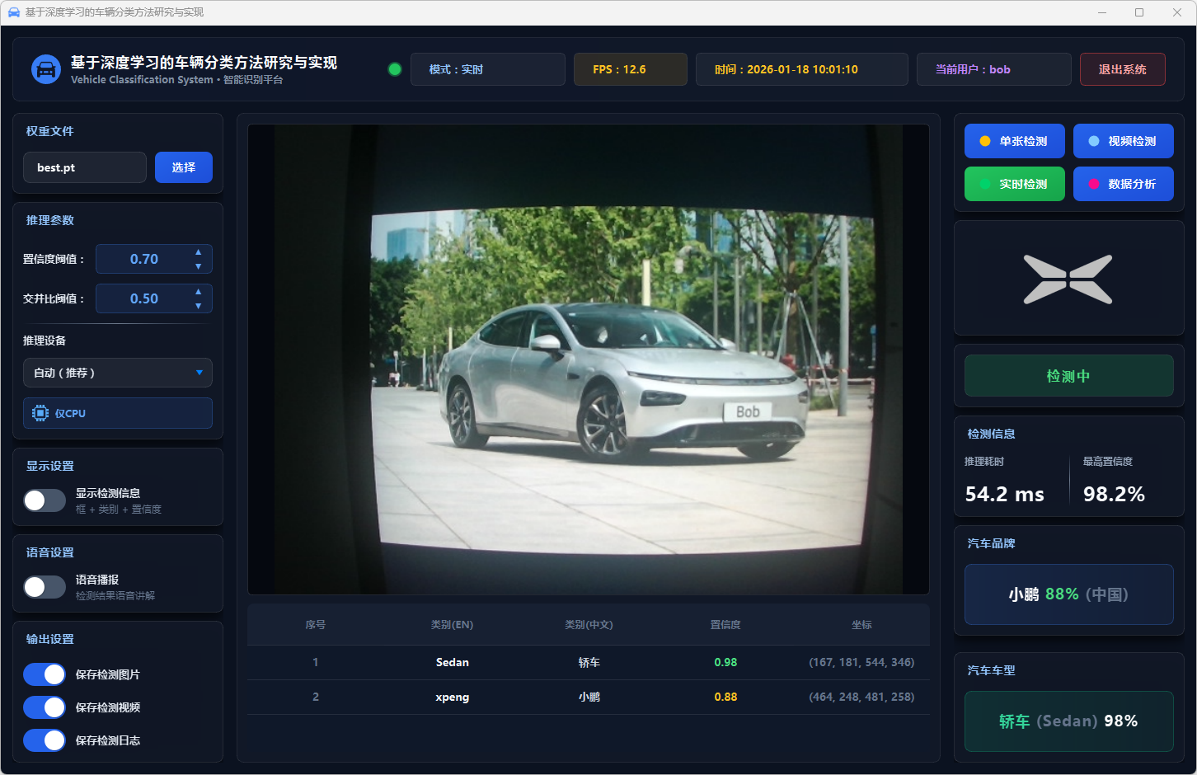
Task: Enable the 显示检测信息 toggle
Action: point(45,500)
